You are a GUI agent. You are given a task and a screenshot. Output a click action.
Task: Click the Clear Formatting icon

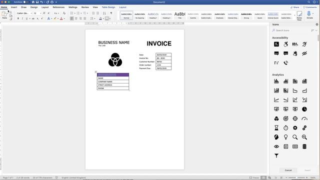(64, 13)
